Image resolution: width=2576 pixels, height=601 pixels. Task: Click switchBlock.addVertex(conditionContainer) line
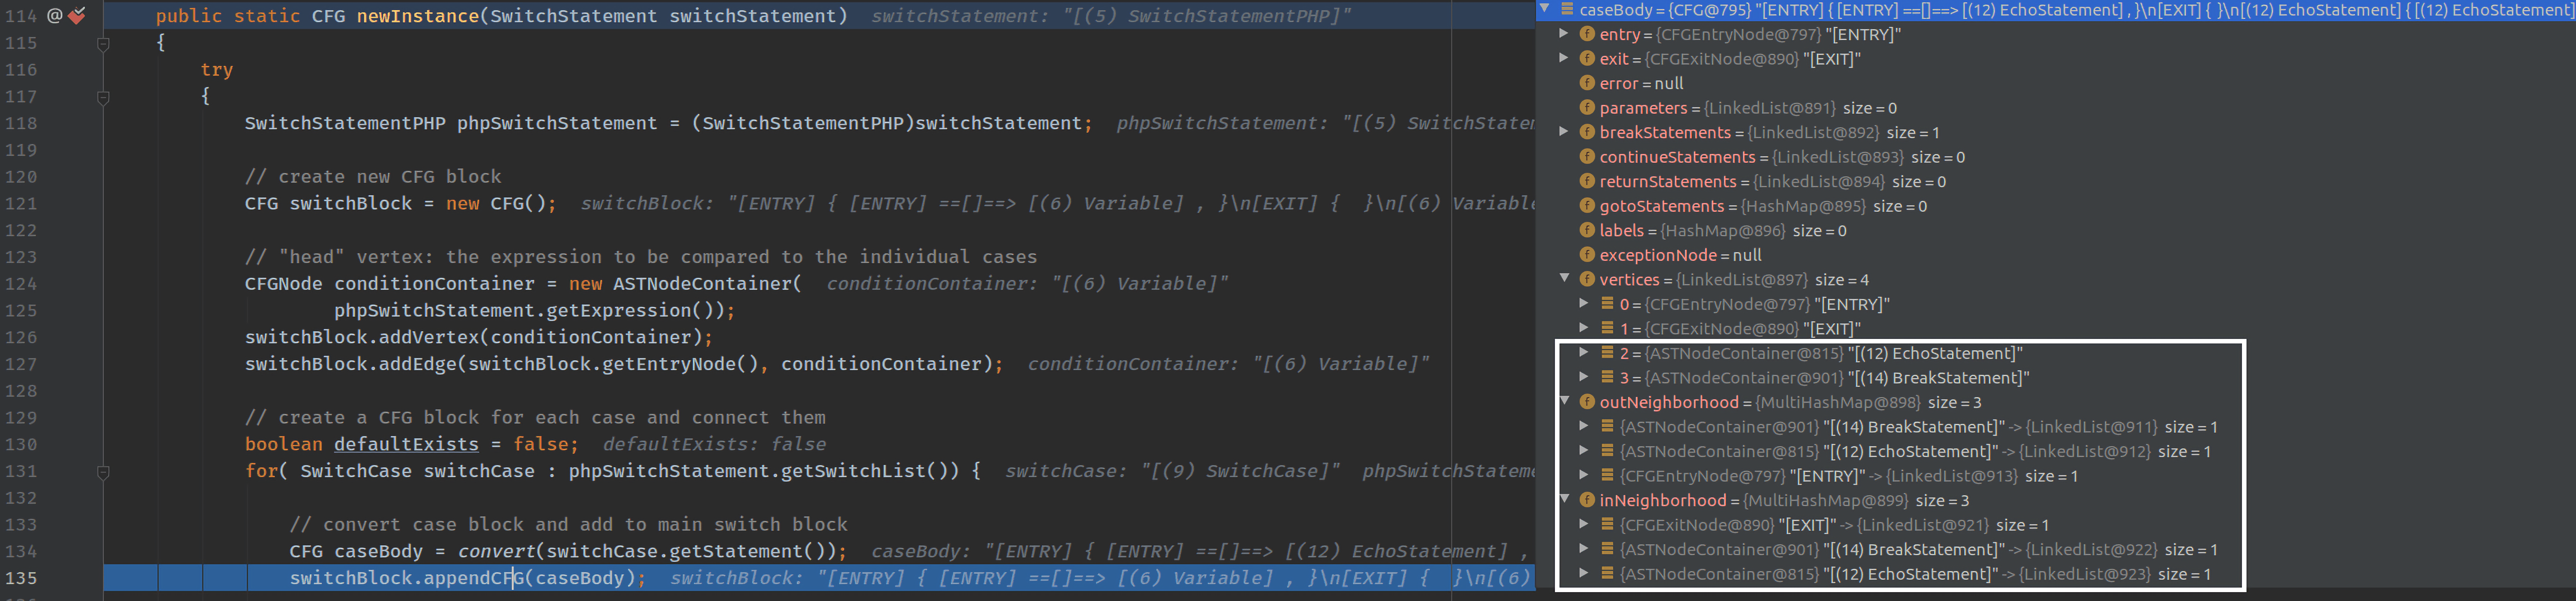tap(479, 336)
